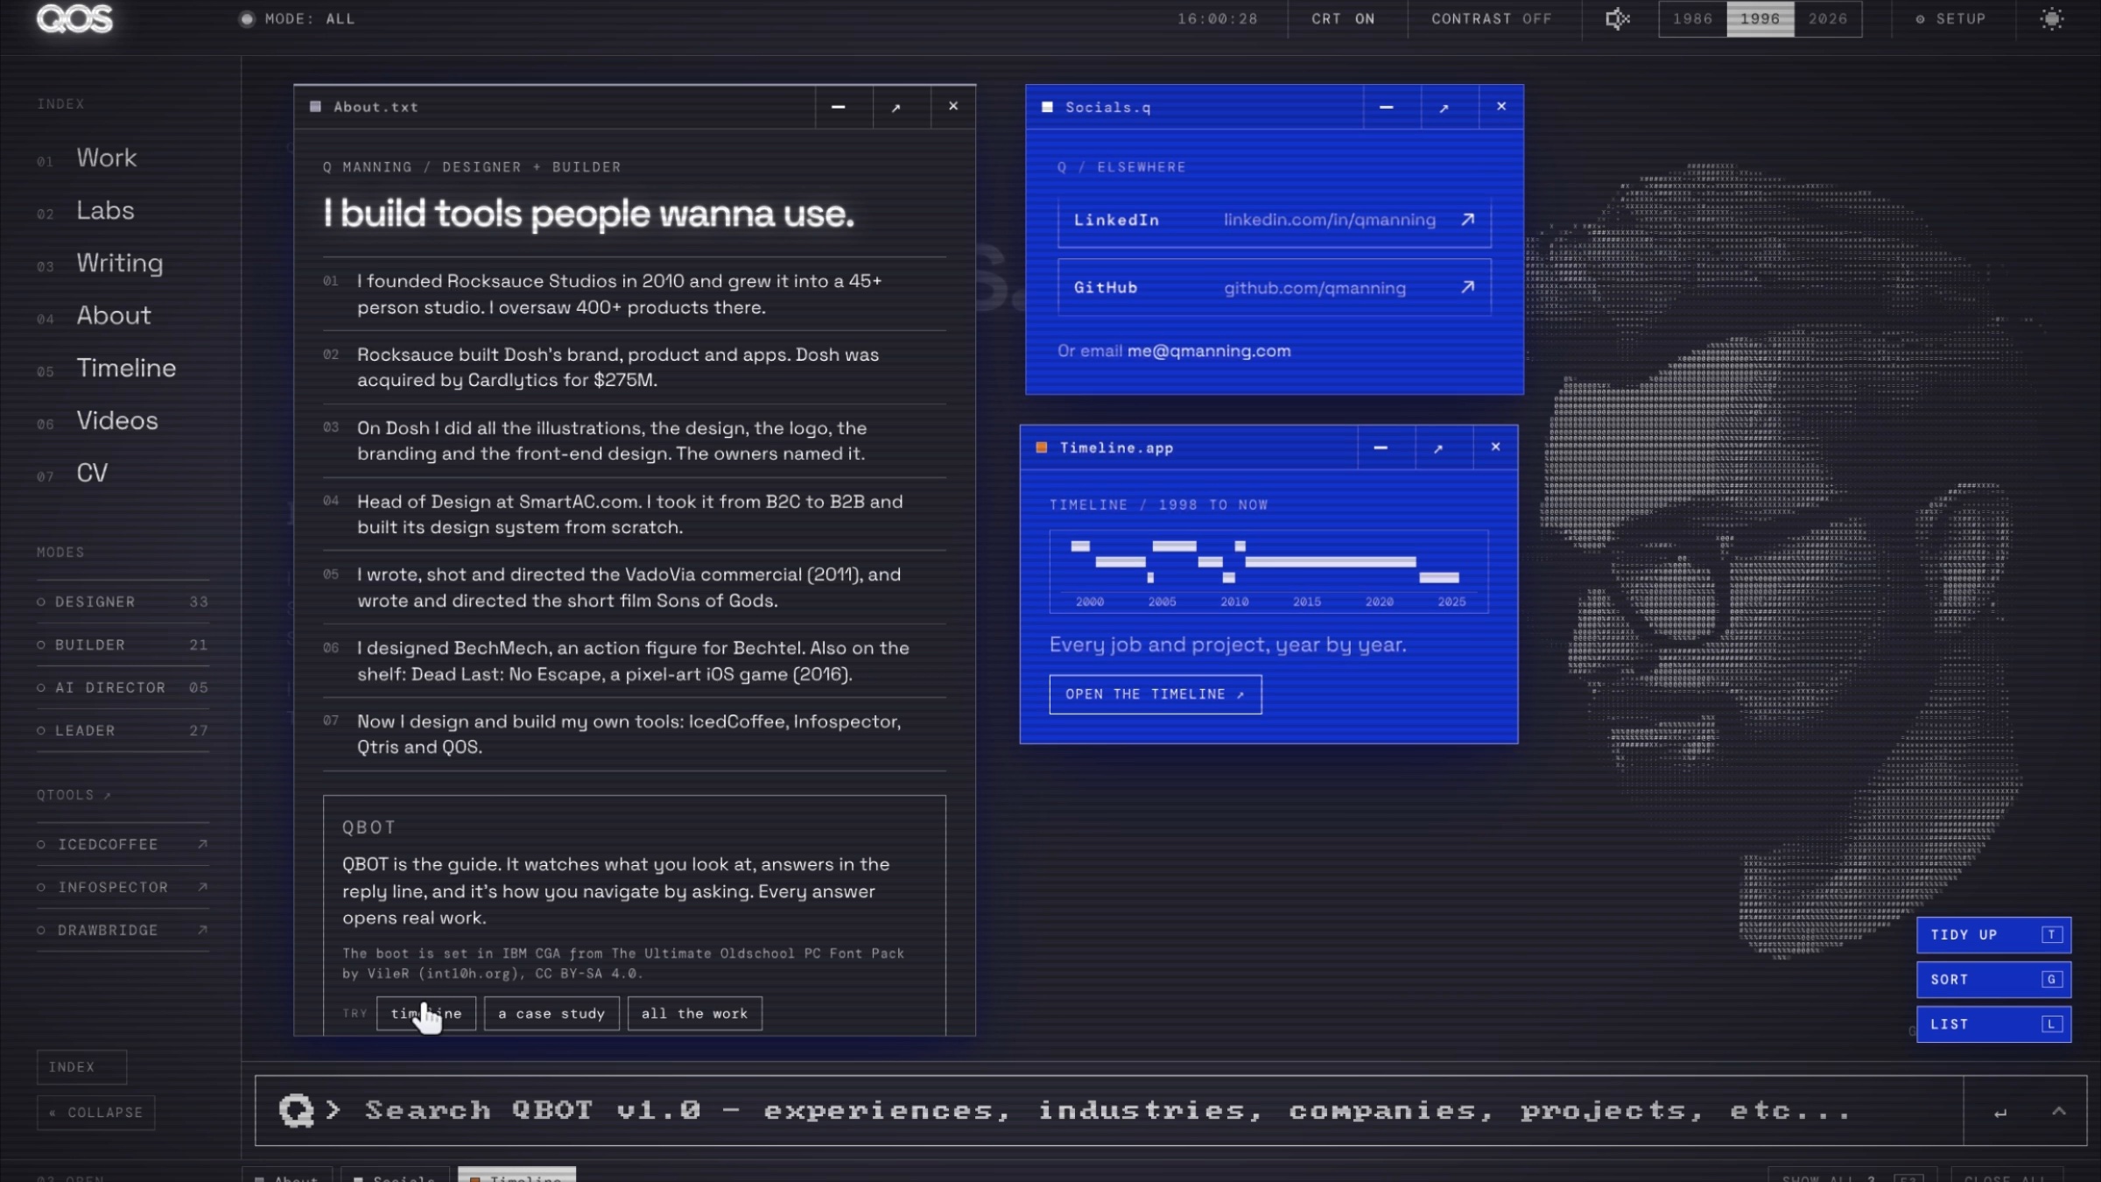
Task: Open Work in the index menu
Action: 106,158
